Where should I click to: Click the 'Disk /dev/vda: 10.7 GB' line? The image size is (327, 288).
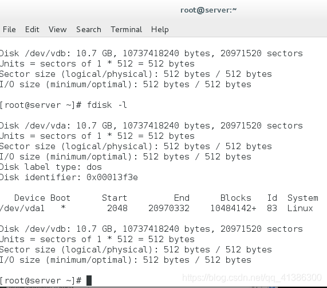[151, 126]
